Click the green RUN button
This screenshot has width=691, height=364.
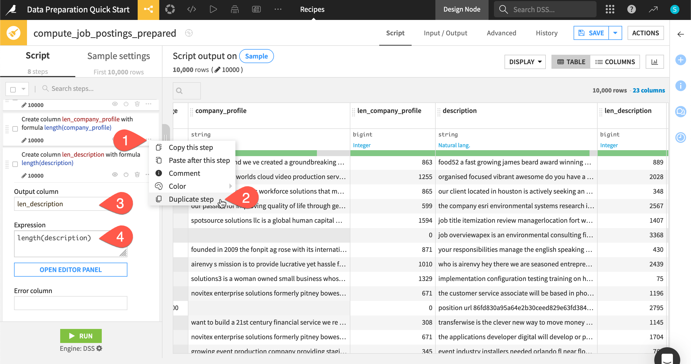click(x=81, y=336)
